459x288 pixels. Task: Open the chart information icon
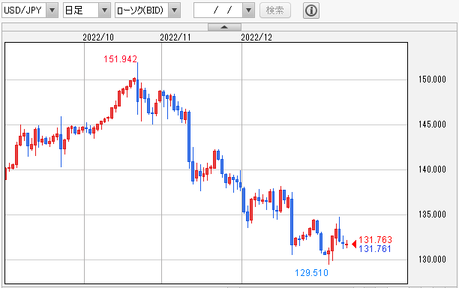coord(311,10)
